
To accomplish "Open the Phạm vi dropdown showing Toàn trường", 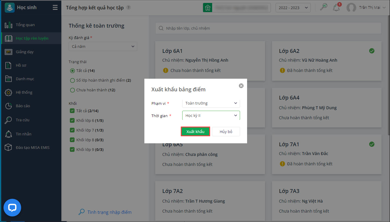I will [211, 103].
